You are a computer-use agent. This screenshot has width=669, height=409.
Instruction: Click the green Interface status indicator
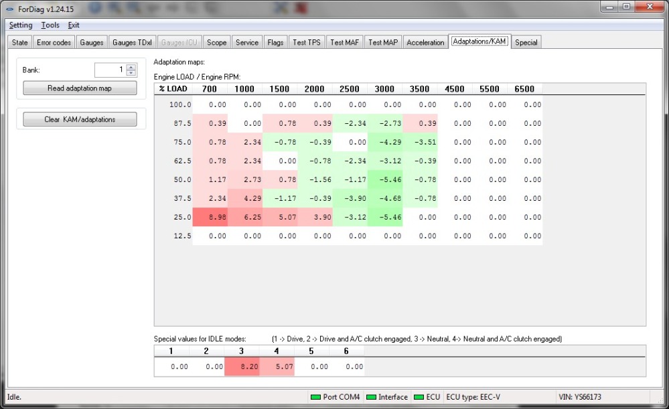coord(371,397)
